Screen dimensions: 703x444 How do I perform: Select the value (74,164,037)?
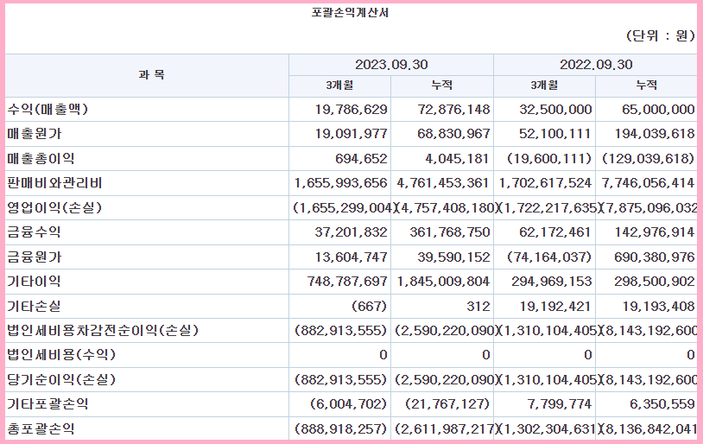[549, 257]
